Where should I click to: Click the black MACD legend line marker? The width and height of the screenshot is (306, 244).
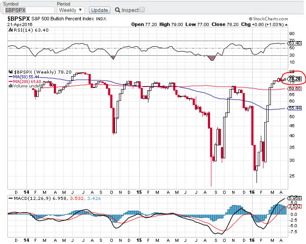pos(11,199)
